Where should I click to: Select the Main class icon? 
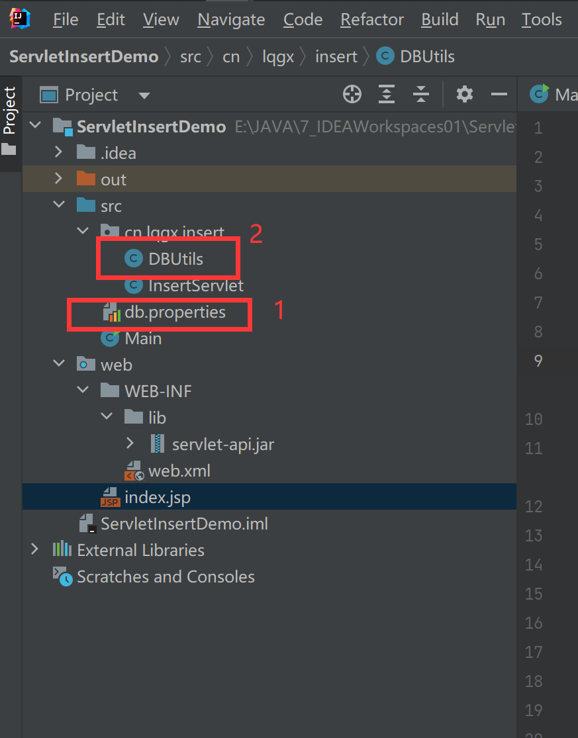click(x=110, y=338)
